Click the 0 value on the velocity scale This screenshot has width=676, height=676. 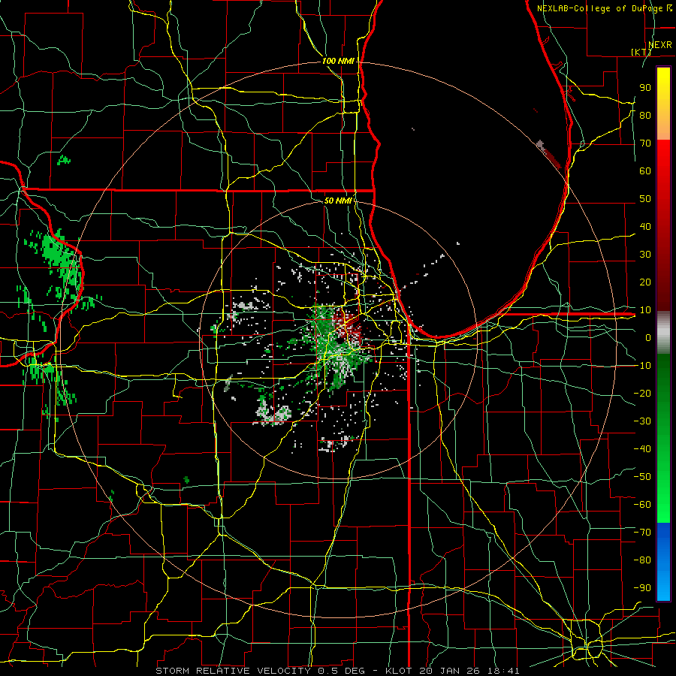tap(648, 337)
